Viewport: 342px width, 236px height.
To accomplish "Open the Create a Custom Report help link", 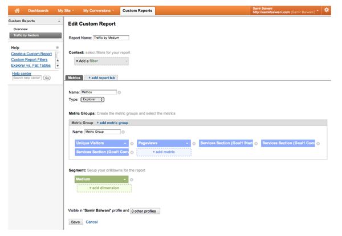I will click(31, 54).
